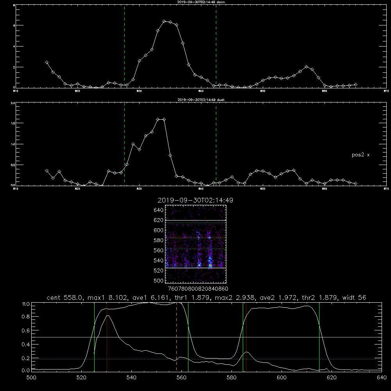The width and height of the screenshot is (391, 391).
Task: Click upper white horizontal line in heatmap
Action: pyautogui.click(x=196, y=221)
